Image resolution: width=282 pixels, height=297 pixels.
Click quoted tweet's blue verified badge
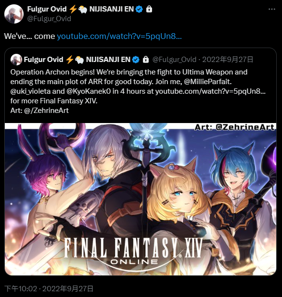(x=136, y=60)
